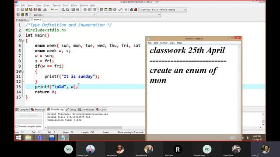Click the Print toolbar icon
The height and width of the screenshot is (157, 280).
tap(45, 10)
